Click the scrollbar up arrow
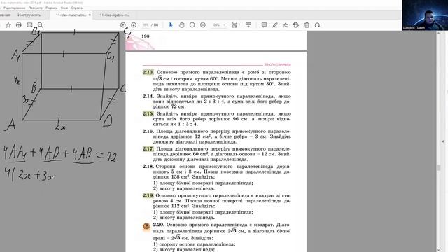This screenshot has width=448, height=252. pyautogui.click(x=439, y=33)
